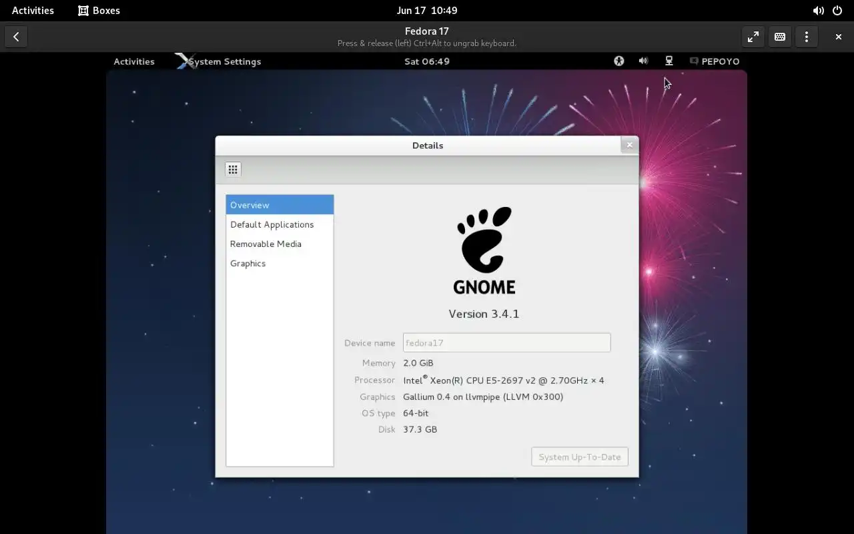Image resolution: width=854 pixels, height=534 pixels.
Task: Click the System Up-To-Date button
Action: pos(580,457)
